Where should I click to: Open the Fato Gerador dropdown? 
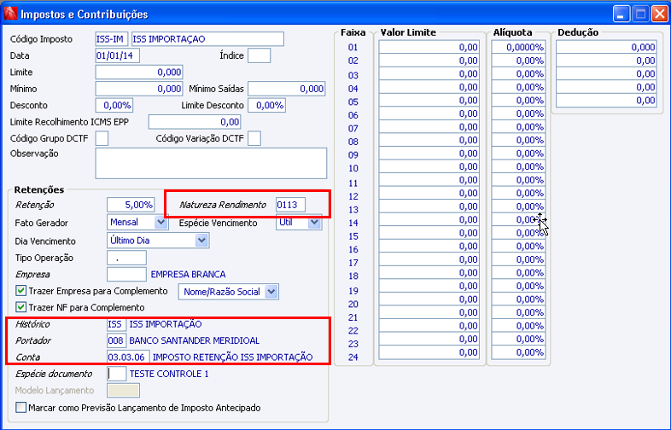(x=160, y=222)
